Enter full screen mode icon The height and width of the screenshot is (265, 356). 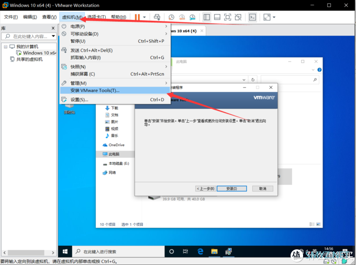click(228, 17)
